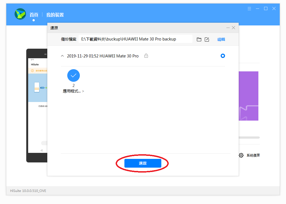Toggle the 應用程式 checkmark circle
Viewport: 286px width, 204px height.
point(74,75)
